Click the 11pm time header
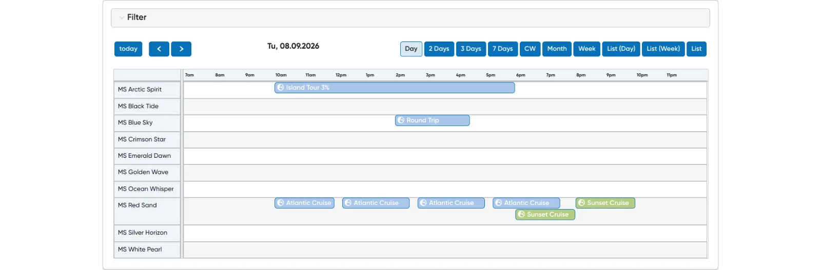This screenshot has width=821, height=270. [672, 75]
